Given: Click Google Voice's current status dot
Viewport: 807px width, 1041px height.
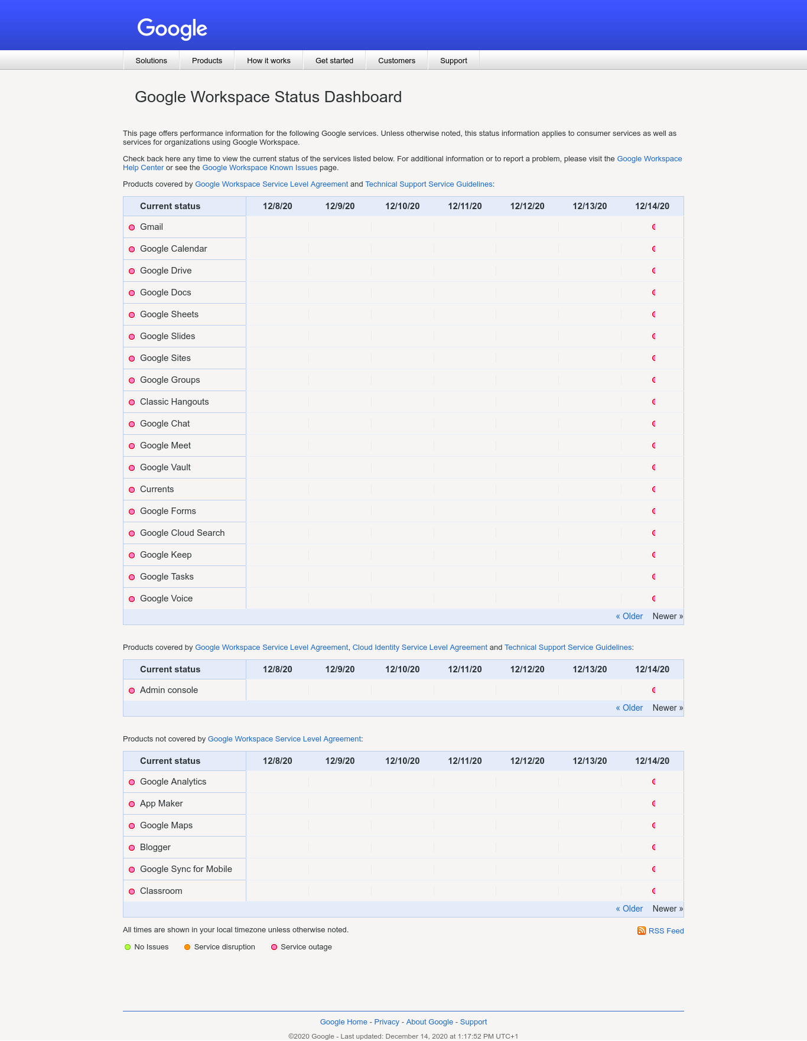Looking at the screenshot, I should point(132,599).
